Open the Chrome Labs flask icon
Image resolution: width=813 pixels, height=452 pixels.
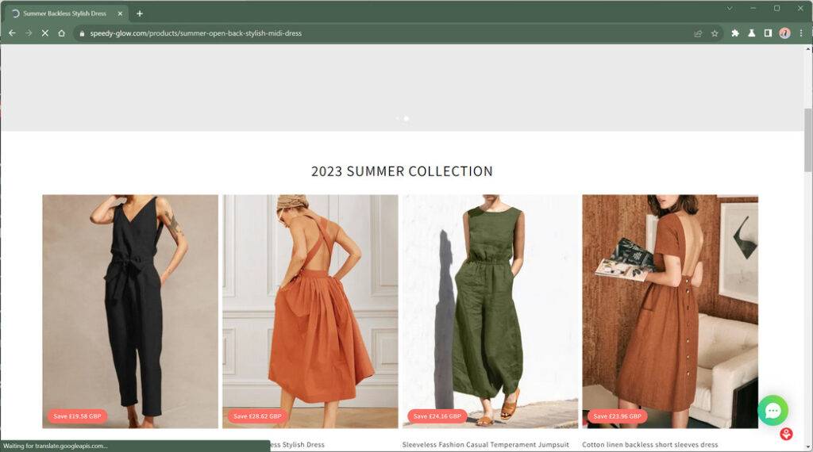(x=751, y=33)
